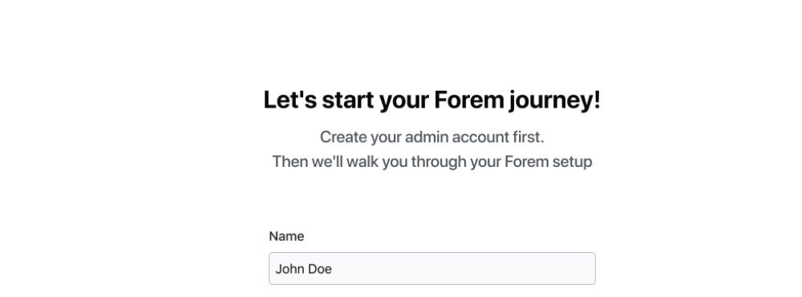Click the word "journey!" in the heading

point(555,101)
